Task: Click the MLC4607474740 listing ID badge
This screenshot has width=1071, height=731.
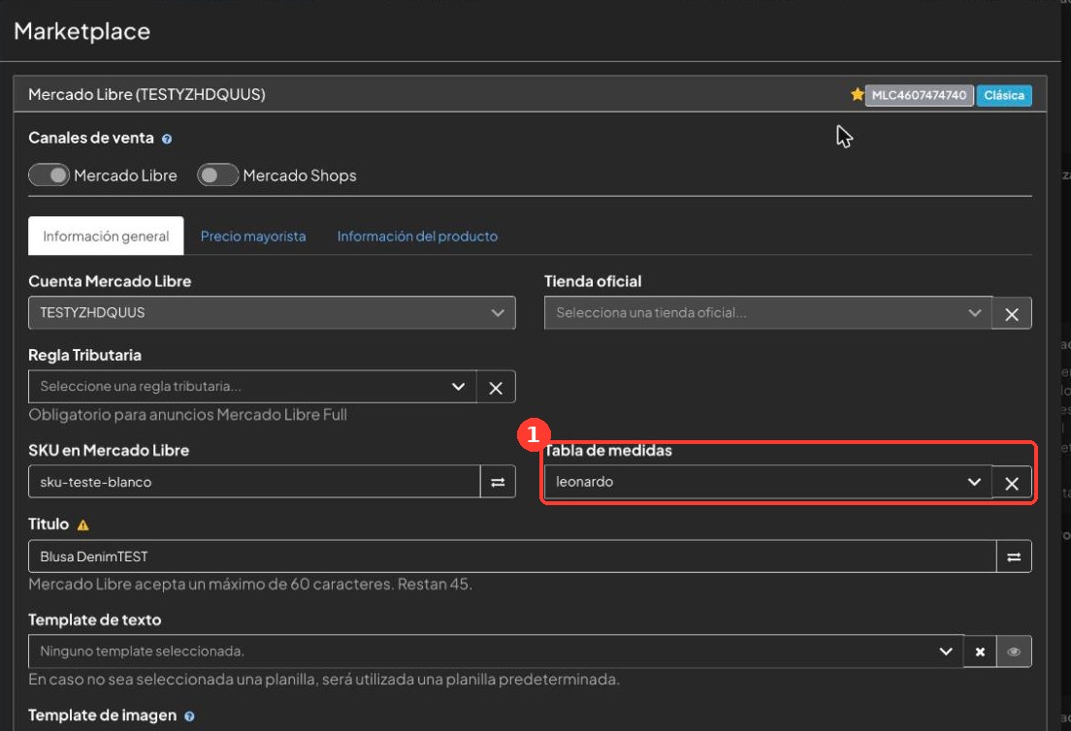Action: click(920, 95)
